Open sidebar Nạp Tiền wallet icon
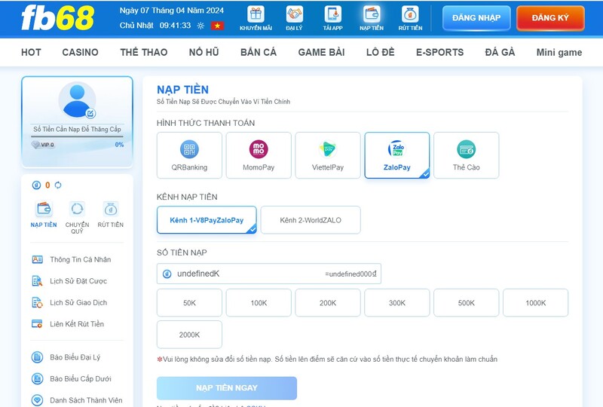 point(44,209)
